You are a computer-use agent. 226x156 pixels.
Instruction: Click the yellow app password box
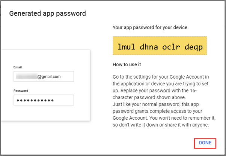(160, 46)
